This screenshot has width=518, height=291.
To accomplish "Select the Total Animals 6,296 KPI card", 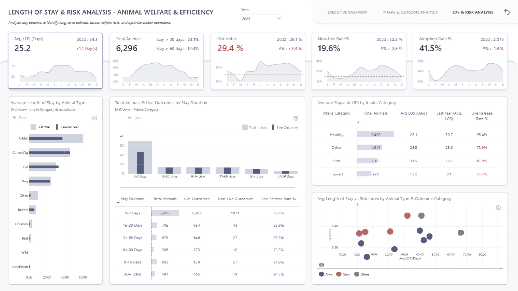I will pyautogui.click(x=156, y=61).
